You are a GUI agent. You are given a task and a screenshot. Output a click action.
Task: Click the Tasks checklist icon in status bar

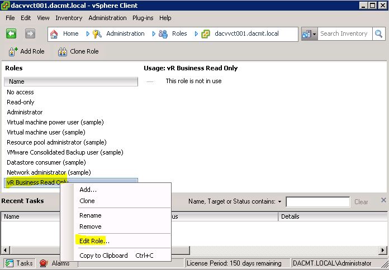point(9,263)
